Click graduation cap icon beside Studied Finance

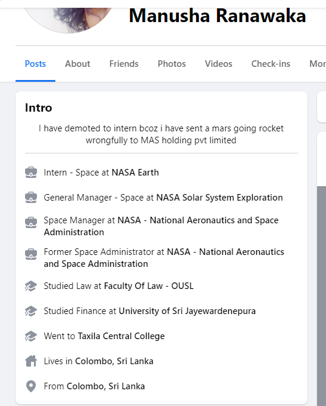point(31,311)
